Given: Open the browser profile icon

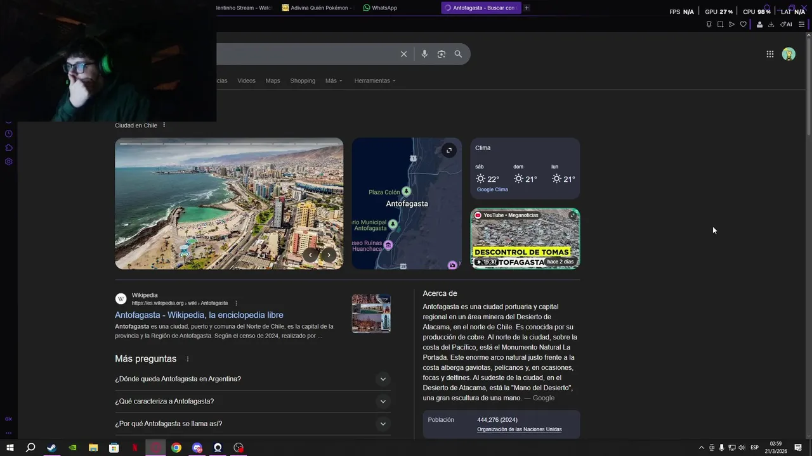Looking at the screenshot, I should click(759, 25).
